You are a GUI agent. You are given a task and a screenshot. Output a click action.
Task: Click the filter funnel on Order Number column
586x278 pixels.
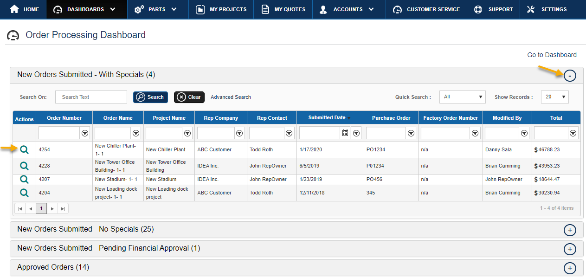tap(85, 133)
